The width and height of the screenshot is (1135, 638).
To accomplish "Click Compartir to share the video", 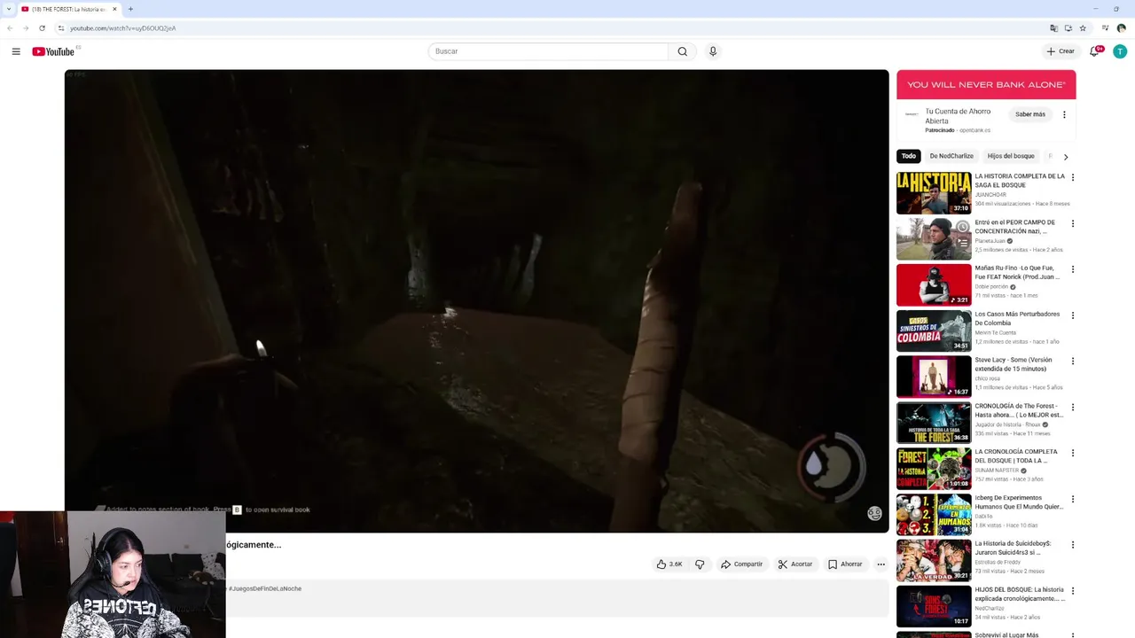I will pos(741,564).
